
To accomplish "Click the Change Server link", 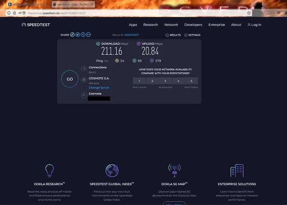I will 99,88.
